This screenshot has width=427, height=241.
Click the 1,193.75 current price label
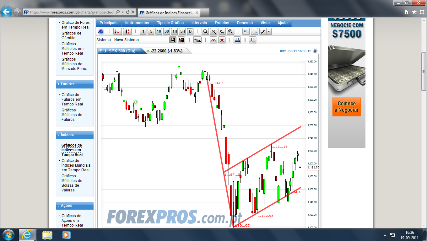pos(313,168)
